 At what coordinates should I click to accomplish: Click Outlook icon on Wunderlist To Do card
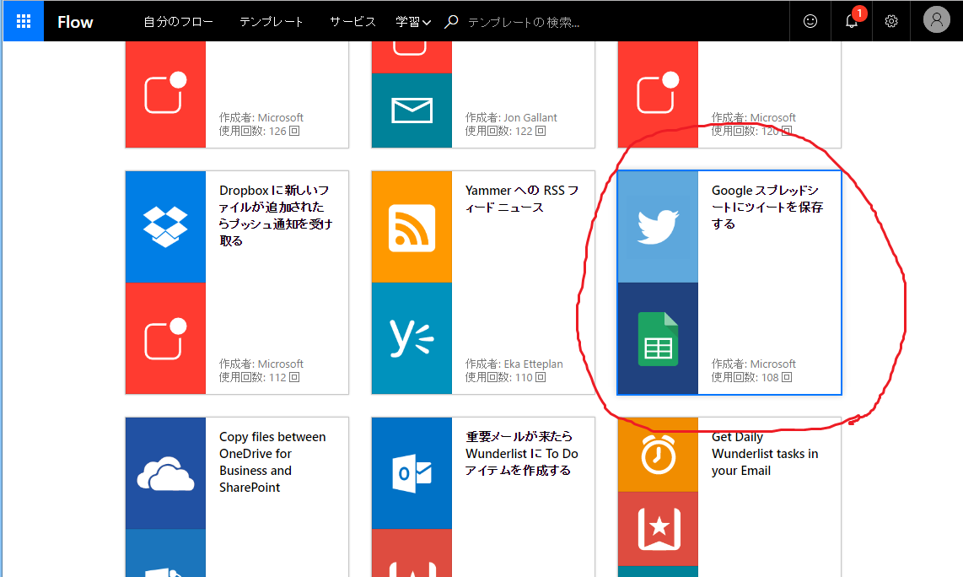click(x=412, y=473)
